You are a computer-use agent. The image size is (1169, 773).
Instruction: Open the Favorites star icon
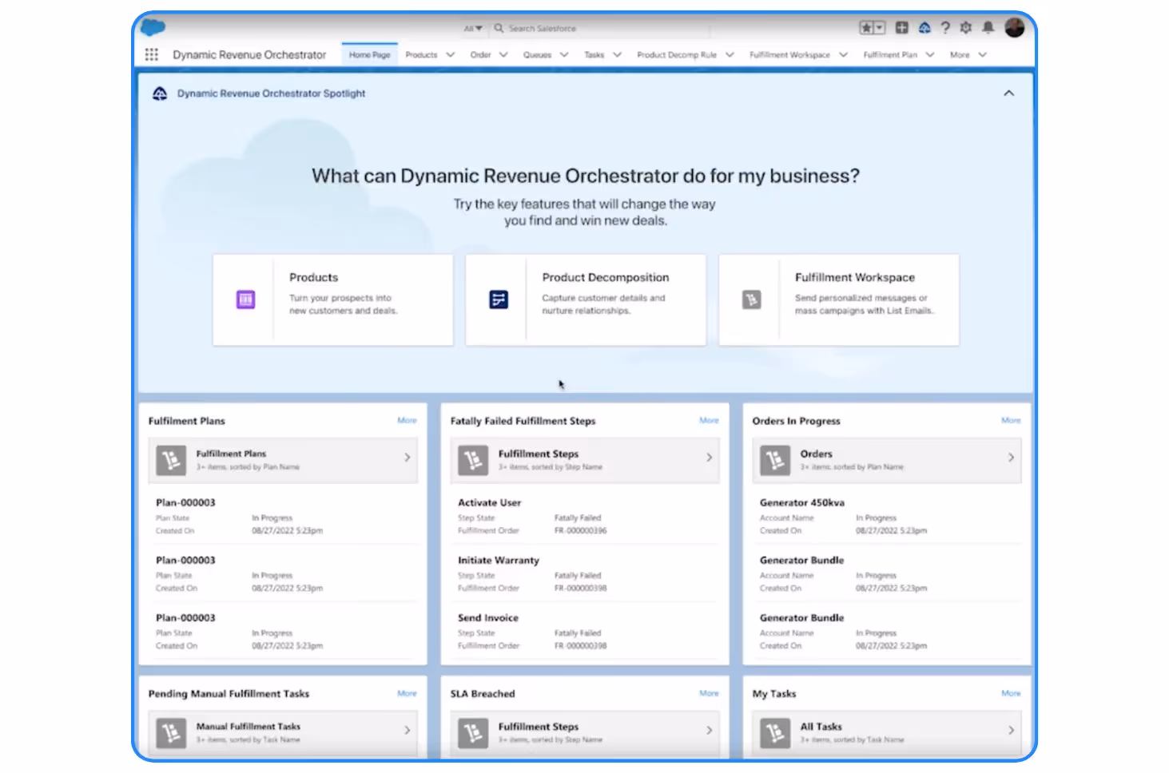click(x=866, y=28)
